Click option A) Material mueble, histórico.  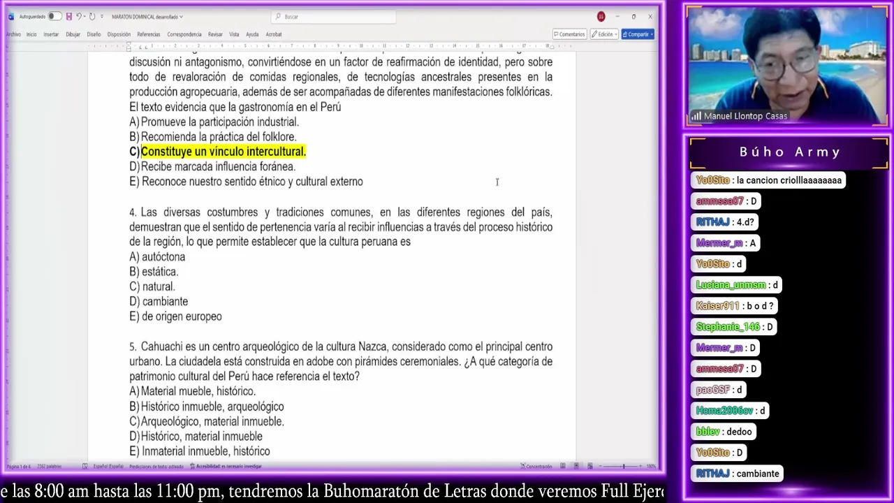coord(193,392)
